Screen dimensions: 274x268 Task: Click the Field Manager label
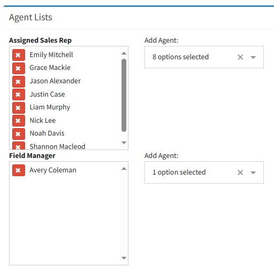[x=32, y=156]
